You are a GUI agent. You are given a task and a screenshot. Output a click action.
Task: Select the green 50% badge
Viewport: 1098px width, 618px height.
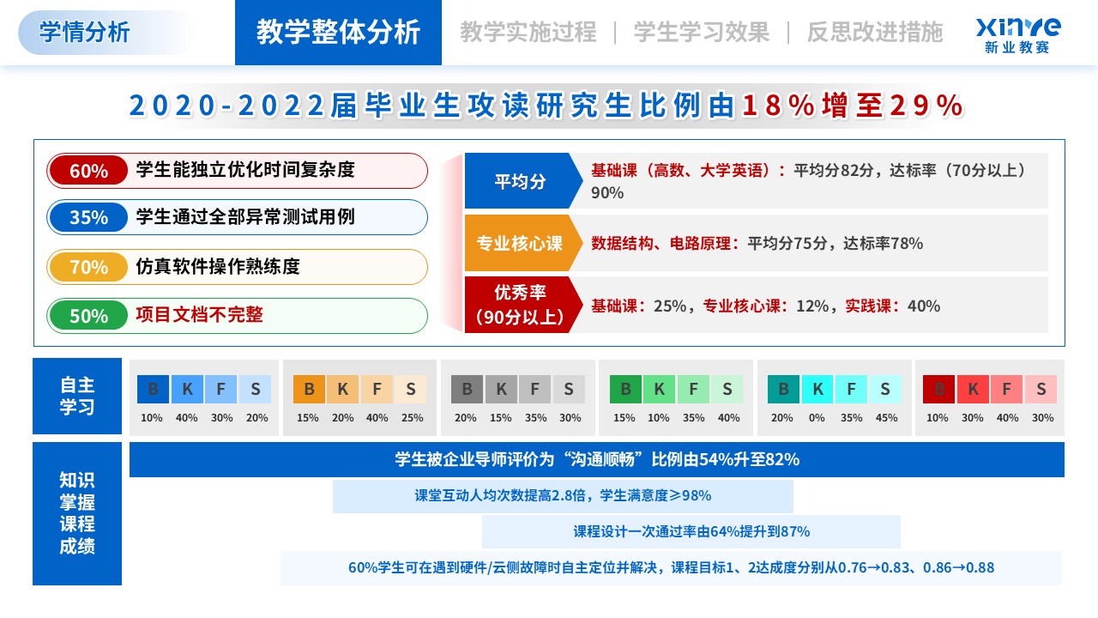pos(88,316)
